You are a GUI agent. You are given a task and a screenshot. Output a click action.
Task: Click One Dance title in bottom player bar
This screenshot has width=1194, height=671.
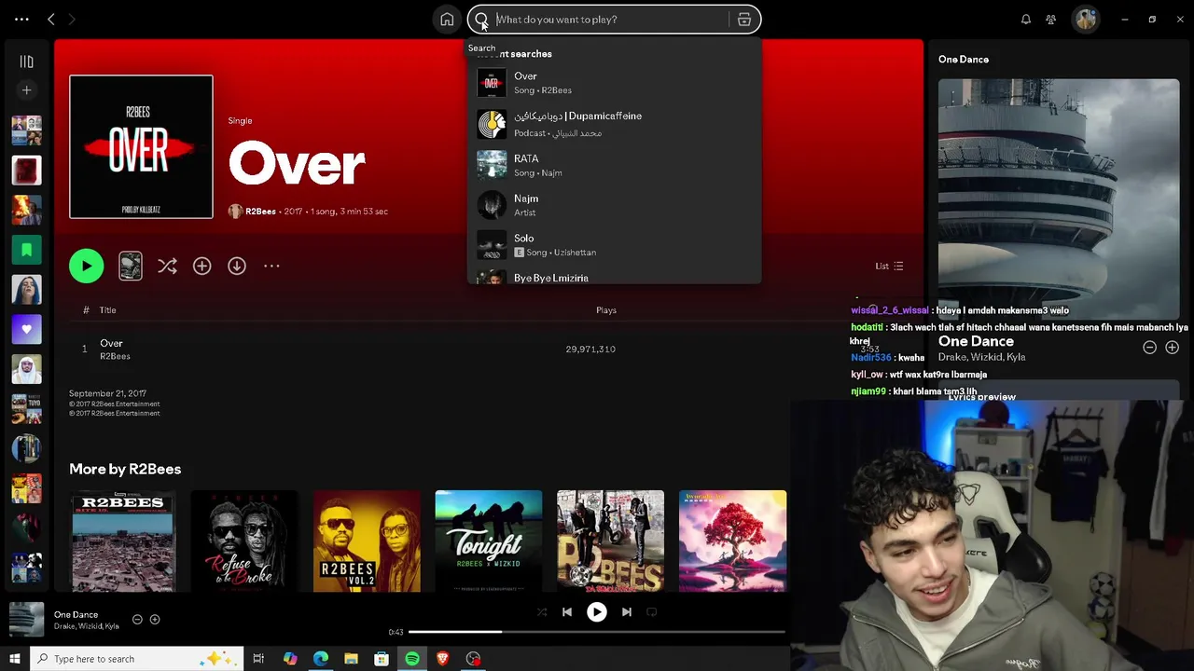coord(76,614)
